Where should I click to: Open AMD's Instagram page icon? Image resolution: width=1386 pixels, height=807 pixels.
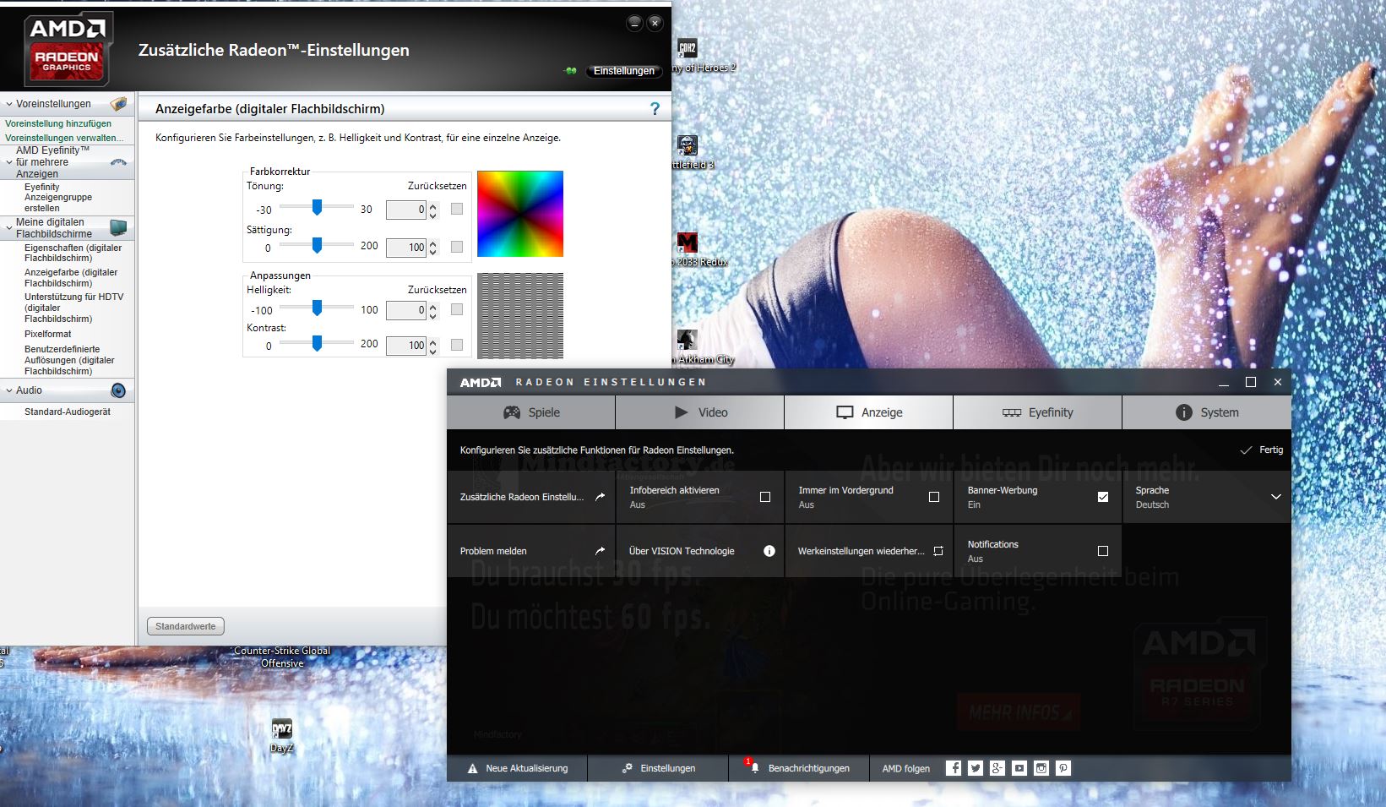pyautogui.click(x=1041, y=768)
